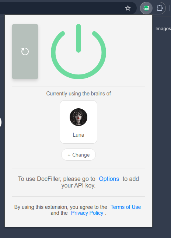The image size is (171, 238).
Task: Open the Terms of Use link
Action: (126, 207)
